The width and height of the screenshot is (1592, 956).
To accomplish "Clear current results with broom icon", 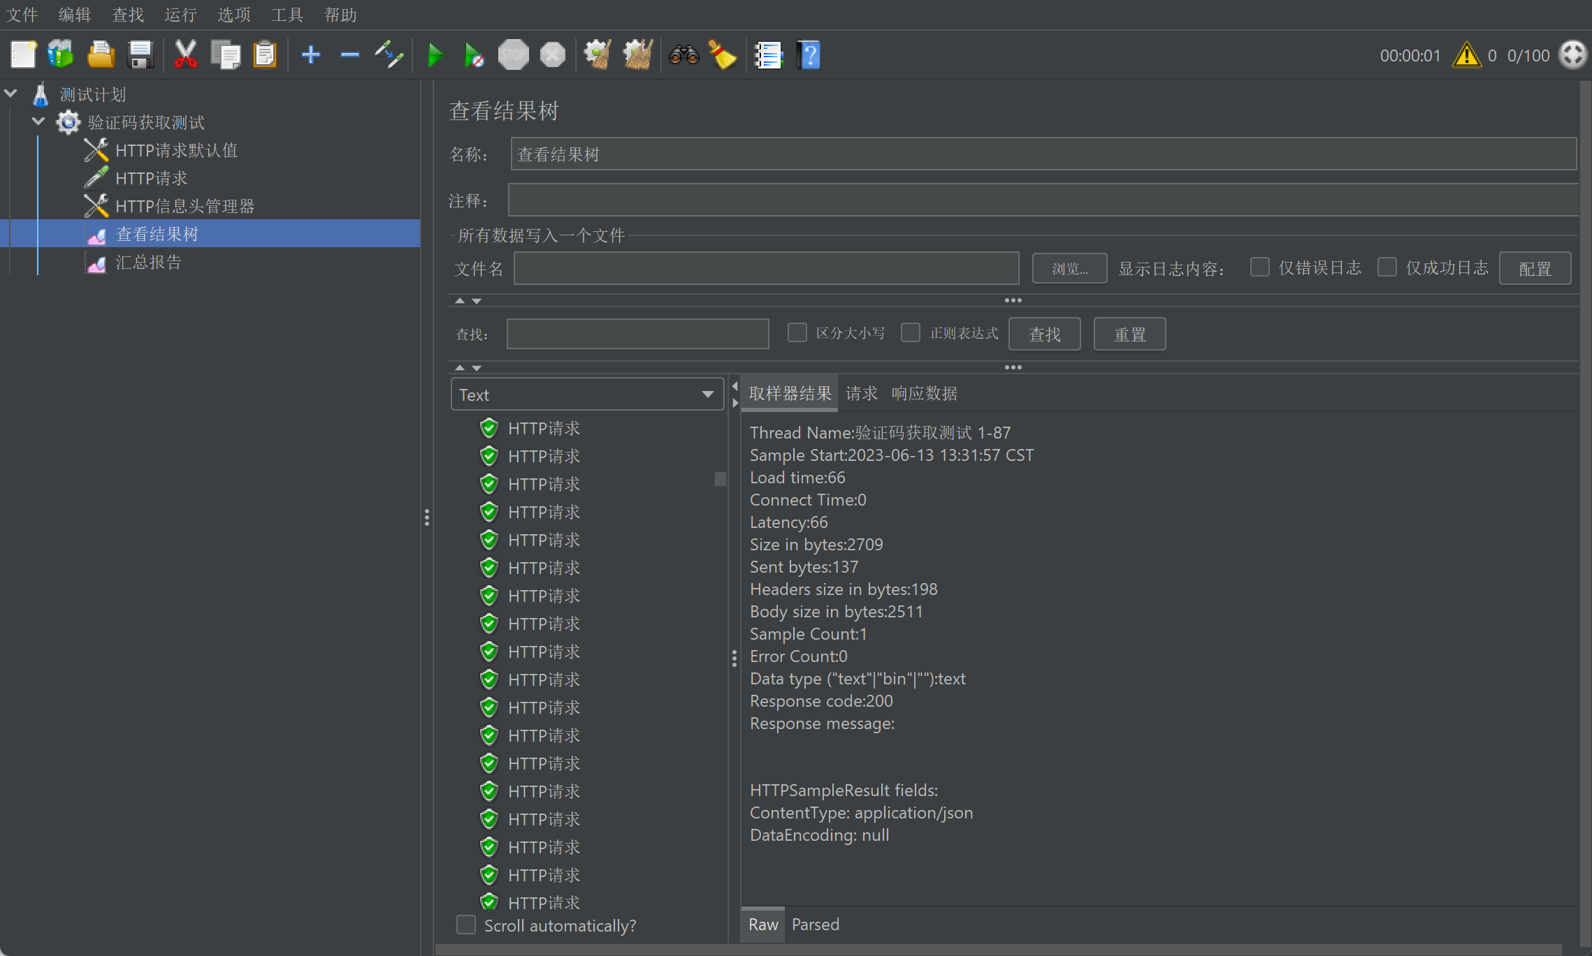I will (x=598, y=54).
